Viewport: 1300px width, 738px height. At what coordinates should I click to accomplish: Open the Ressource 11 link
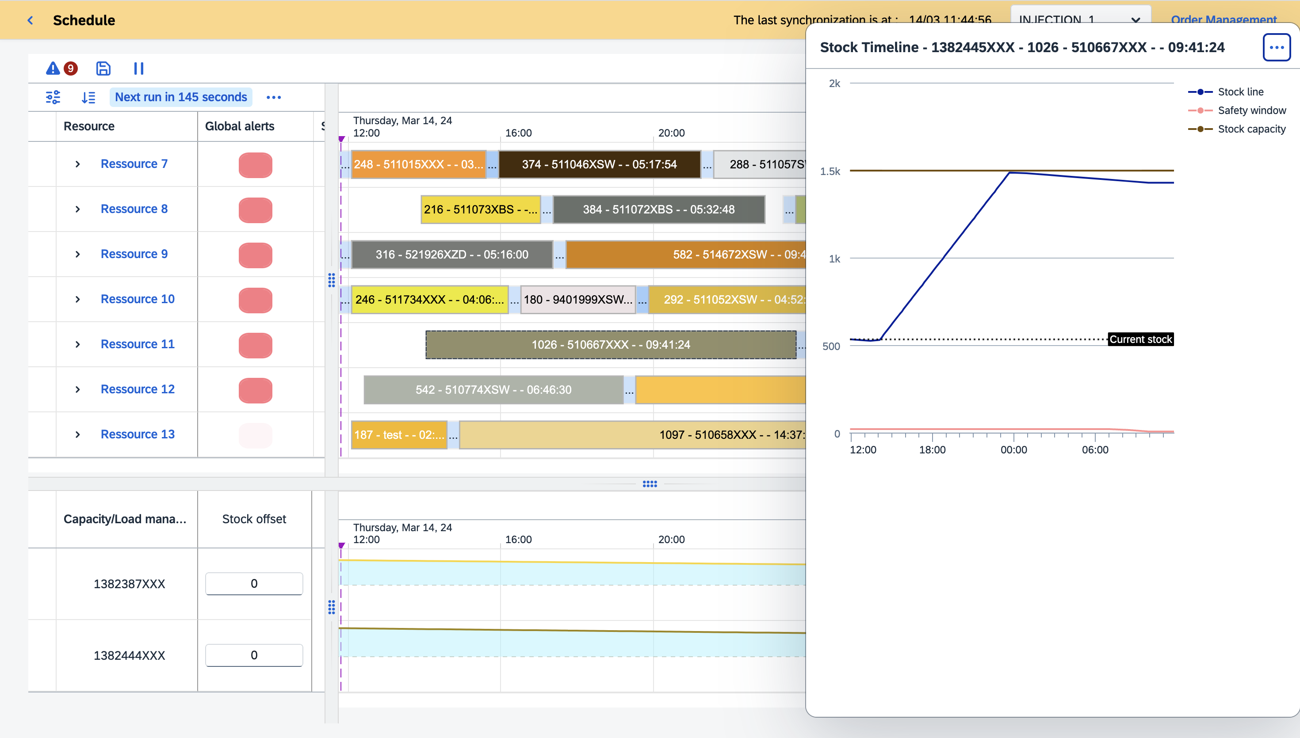point(138,344)
